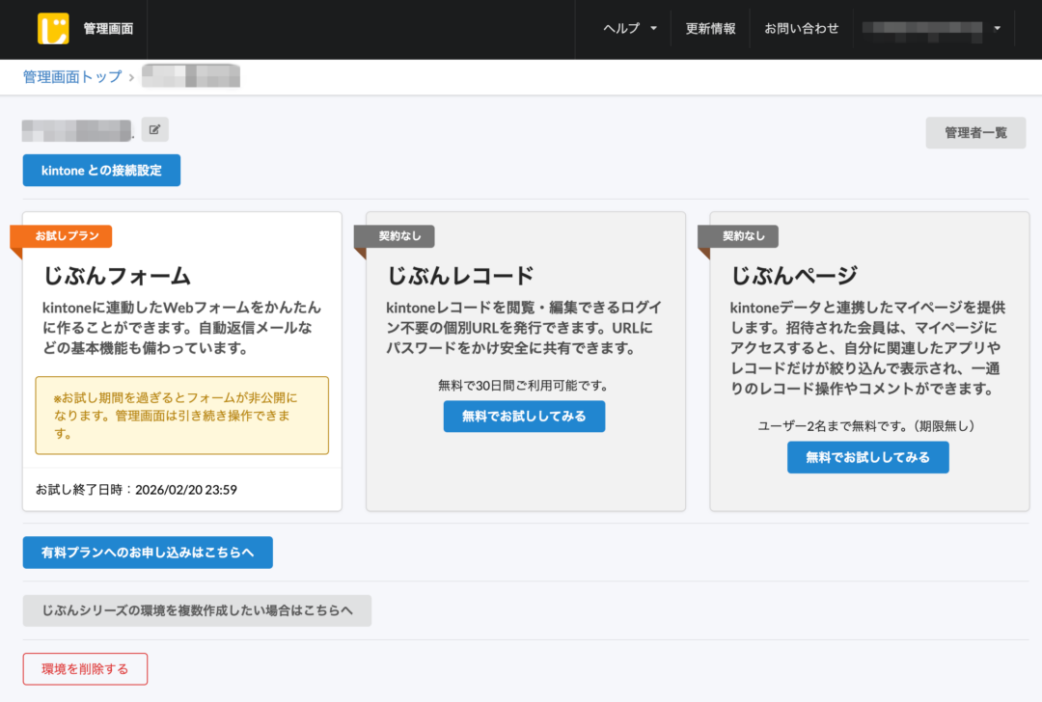Start free trial of じぶんレコード
The height and width of the screenshot is (702, 1042).
(x=524, y=416)
